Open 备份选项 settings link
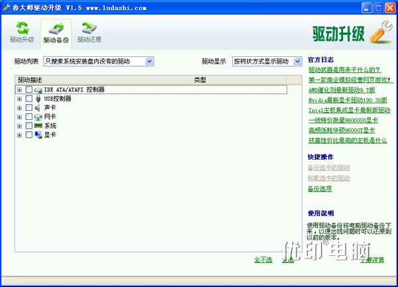Screen dimensions: 398x287 click(320, 189)
